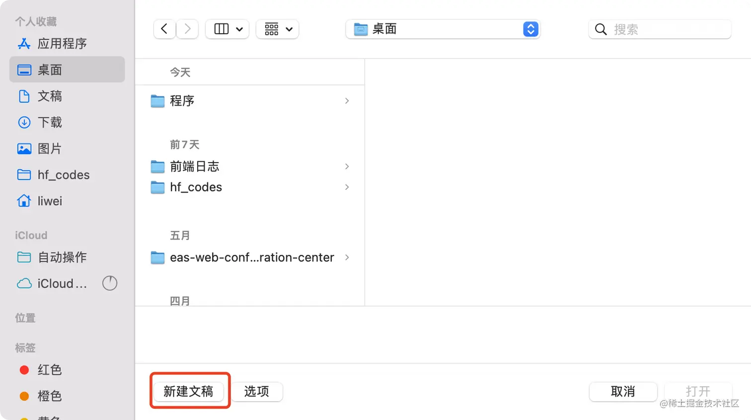Click the 文稿 document icon
The width and height of the screenshot is (751, 420).
pos(24,96)
